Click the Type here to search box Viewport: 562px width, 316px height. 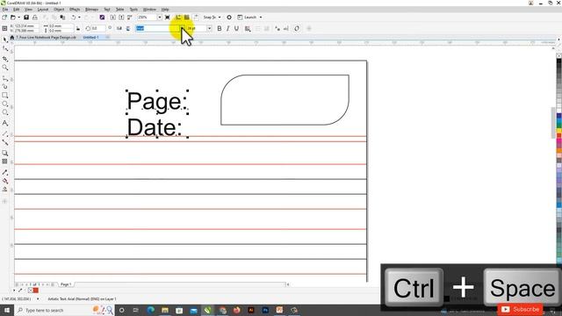coord(64,310)
